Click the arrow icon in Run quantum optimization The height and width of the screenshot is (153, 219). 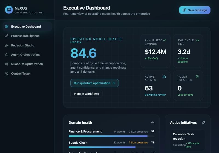pyautogui.click(x=114, y=83)
